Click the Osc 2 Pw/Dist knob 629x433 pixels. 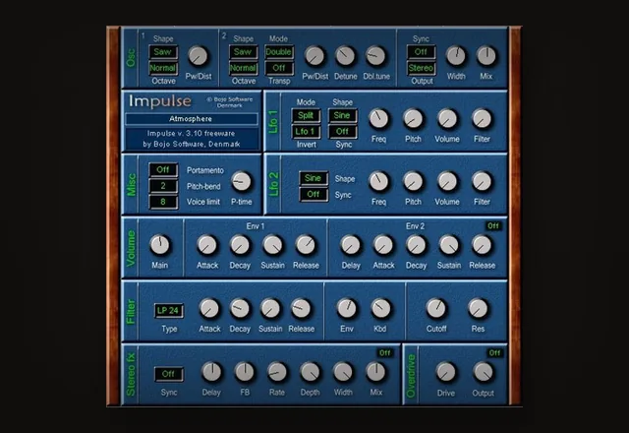pyautogui.click(x=314, y=56)
